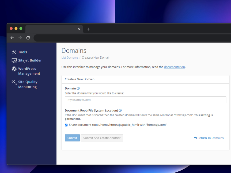Viewport: 231px width, 173px height.
Task: Click the browser forward arrow
Action: point(20,38)
